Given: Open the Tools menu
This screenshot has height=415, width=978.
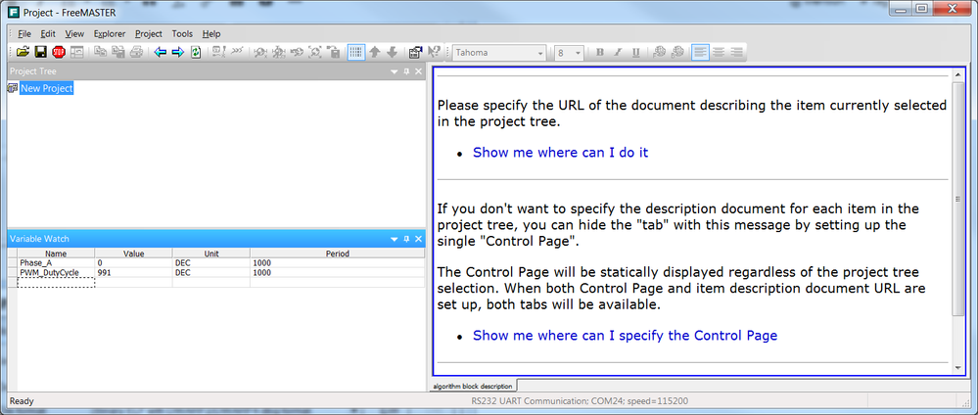Looking at the screenshot, I should [x=183, y=33].
